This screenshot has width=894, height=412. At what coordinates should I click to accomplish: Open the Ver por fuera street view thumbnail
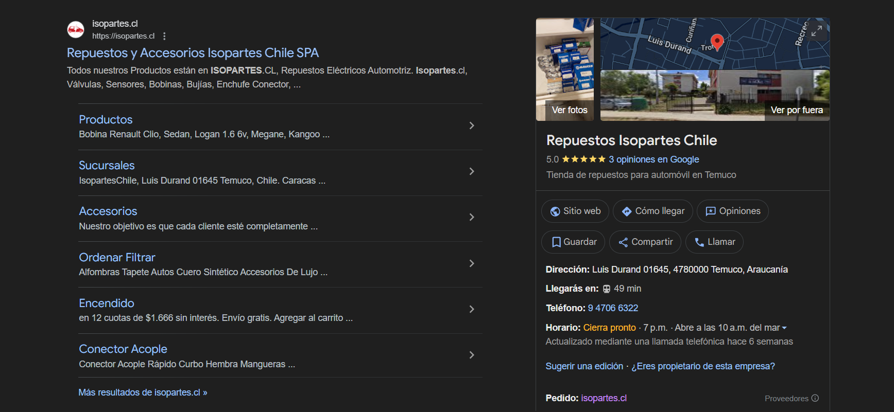(x=715, y=96)
